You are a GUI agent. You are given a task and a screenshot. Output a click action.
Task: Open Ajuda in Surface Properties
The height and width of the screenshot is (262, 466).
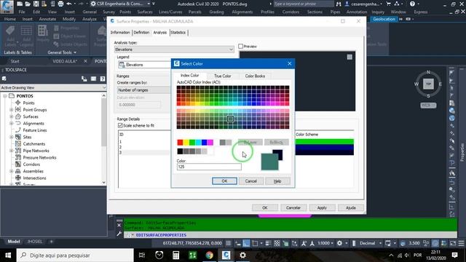351,207
